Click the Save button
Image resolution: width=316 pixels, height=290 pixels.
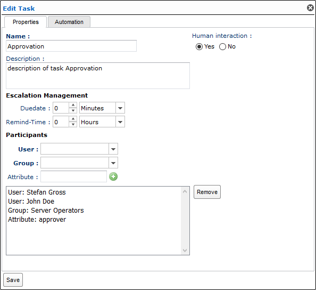click(13, 280)
